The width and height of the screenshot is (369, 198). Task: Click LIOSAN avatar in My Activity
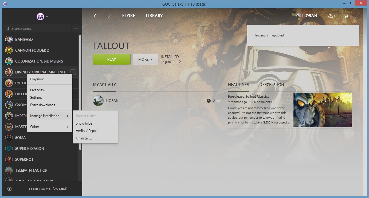(x=98, y=101)
